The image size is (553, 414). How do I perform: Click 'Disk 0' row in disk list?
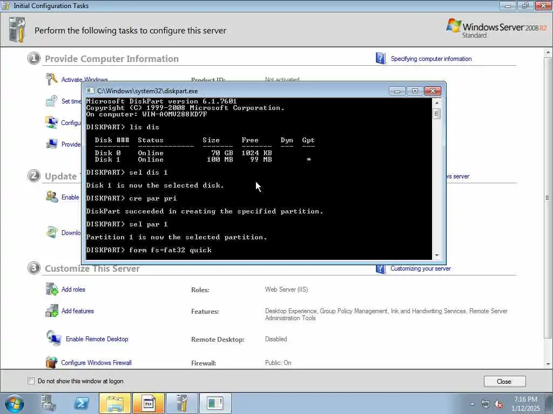tap(183, 153)
